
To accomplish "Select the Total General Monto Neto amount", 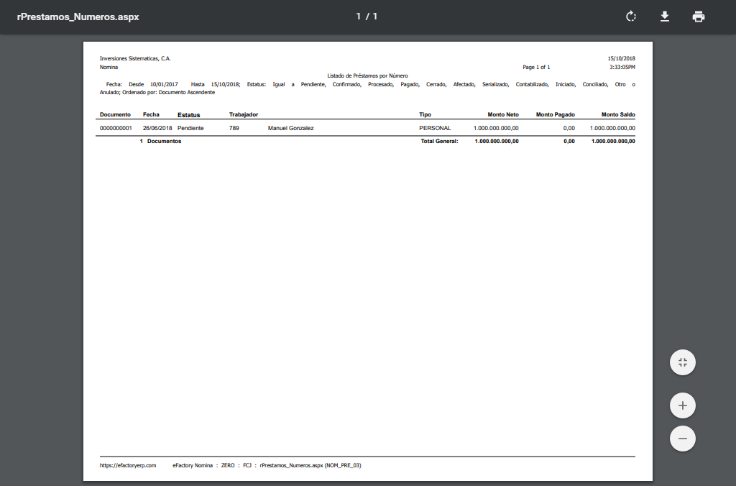I will [x=497, y=142].
